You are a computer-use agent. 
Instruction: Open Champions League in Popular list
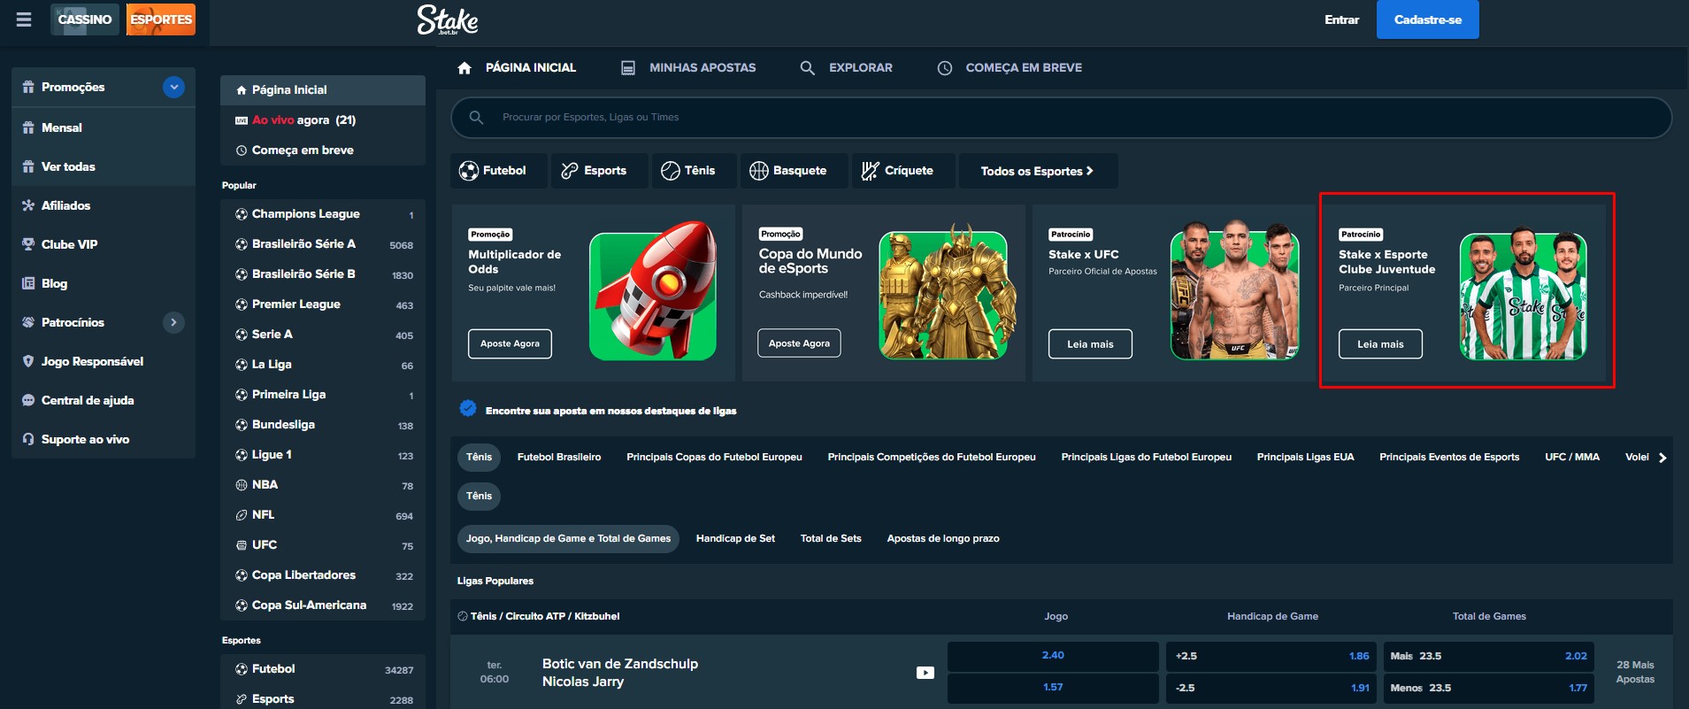(x=323, y=214)
